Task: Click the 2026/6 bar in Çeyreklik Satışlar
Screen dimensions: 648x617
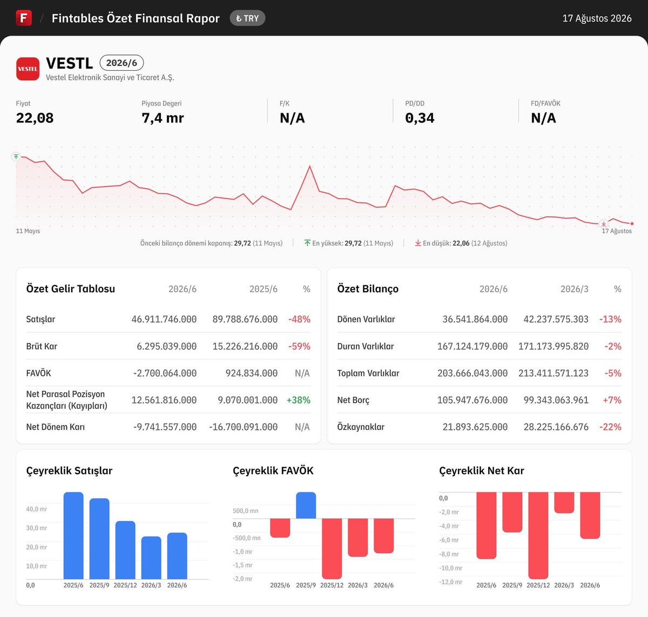Action: tap(177, 556)
